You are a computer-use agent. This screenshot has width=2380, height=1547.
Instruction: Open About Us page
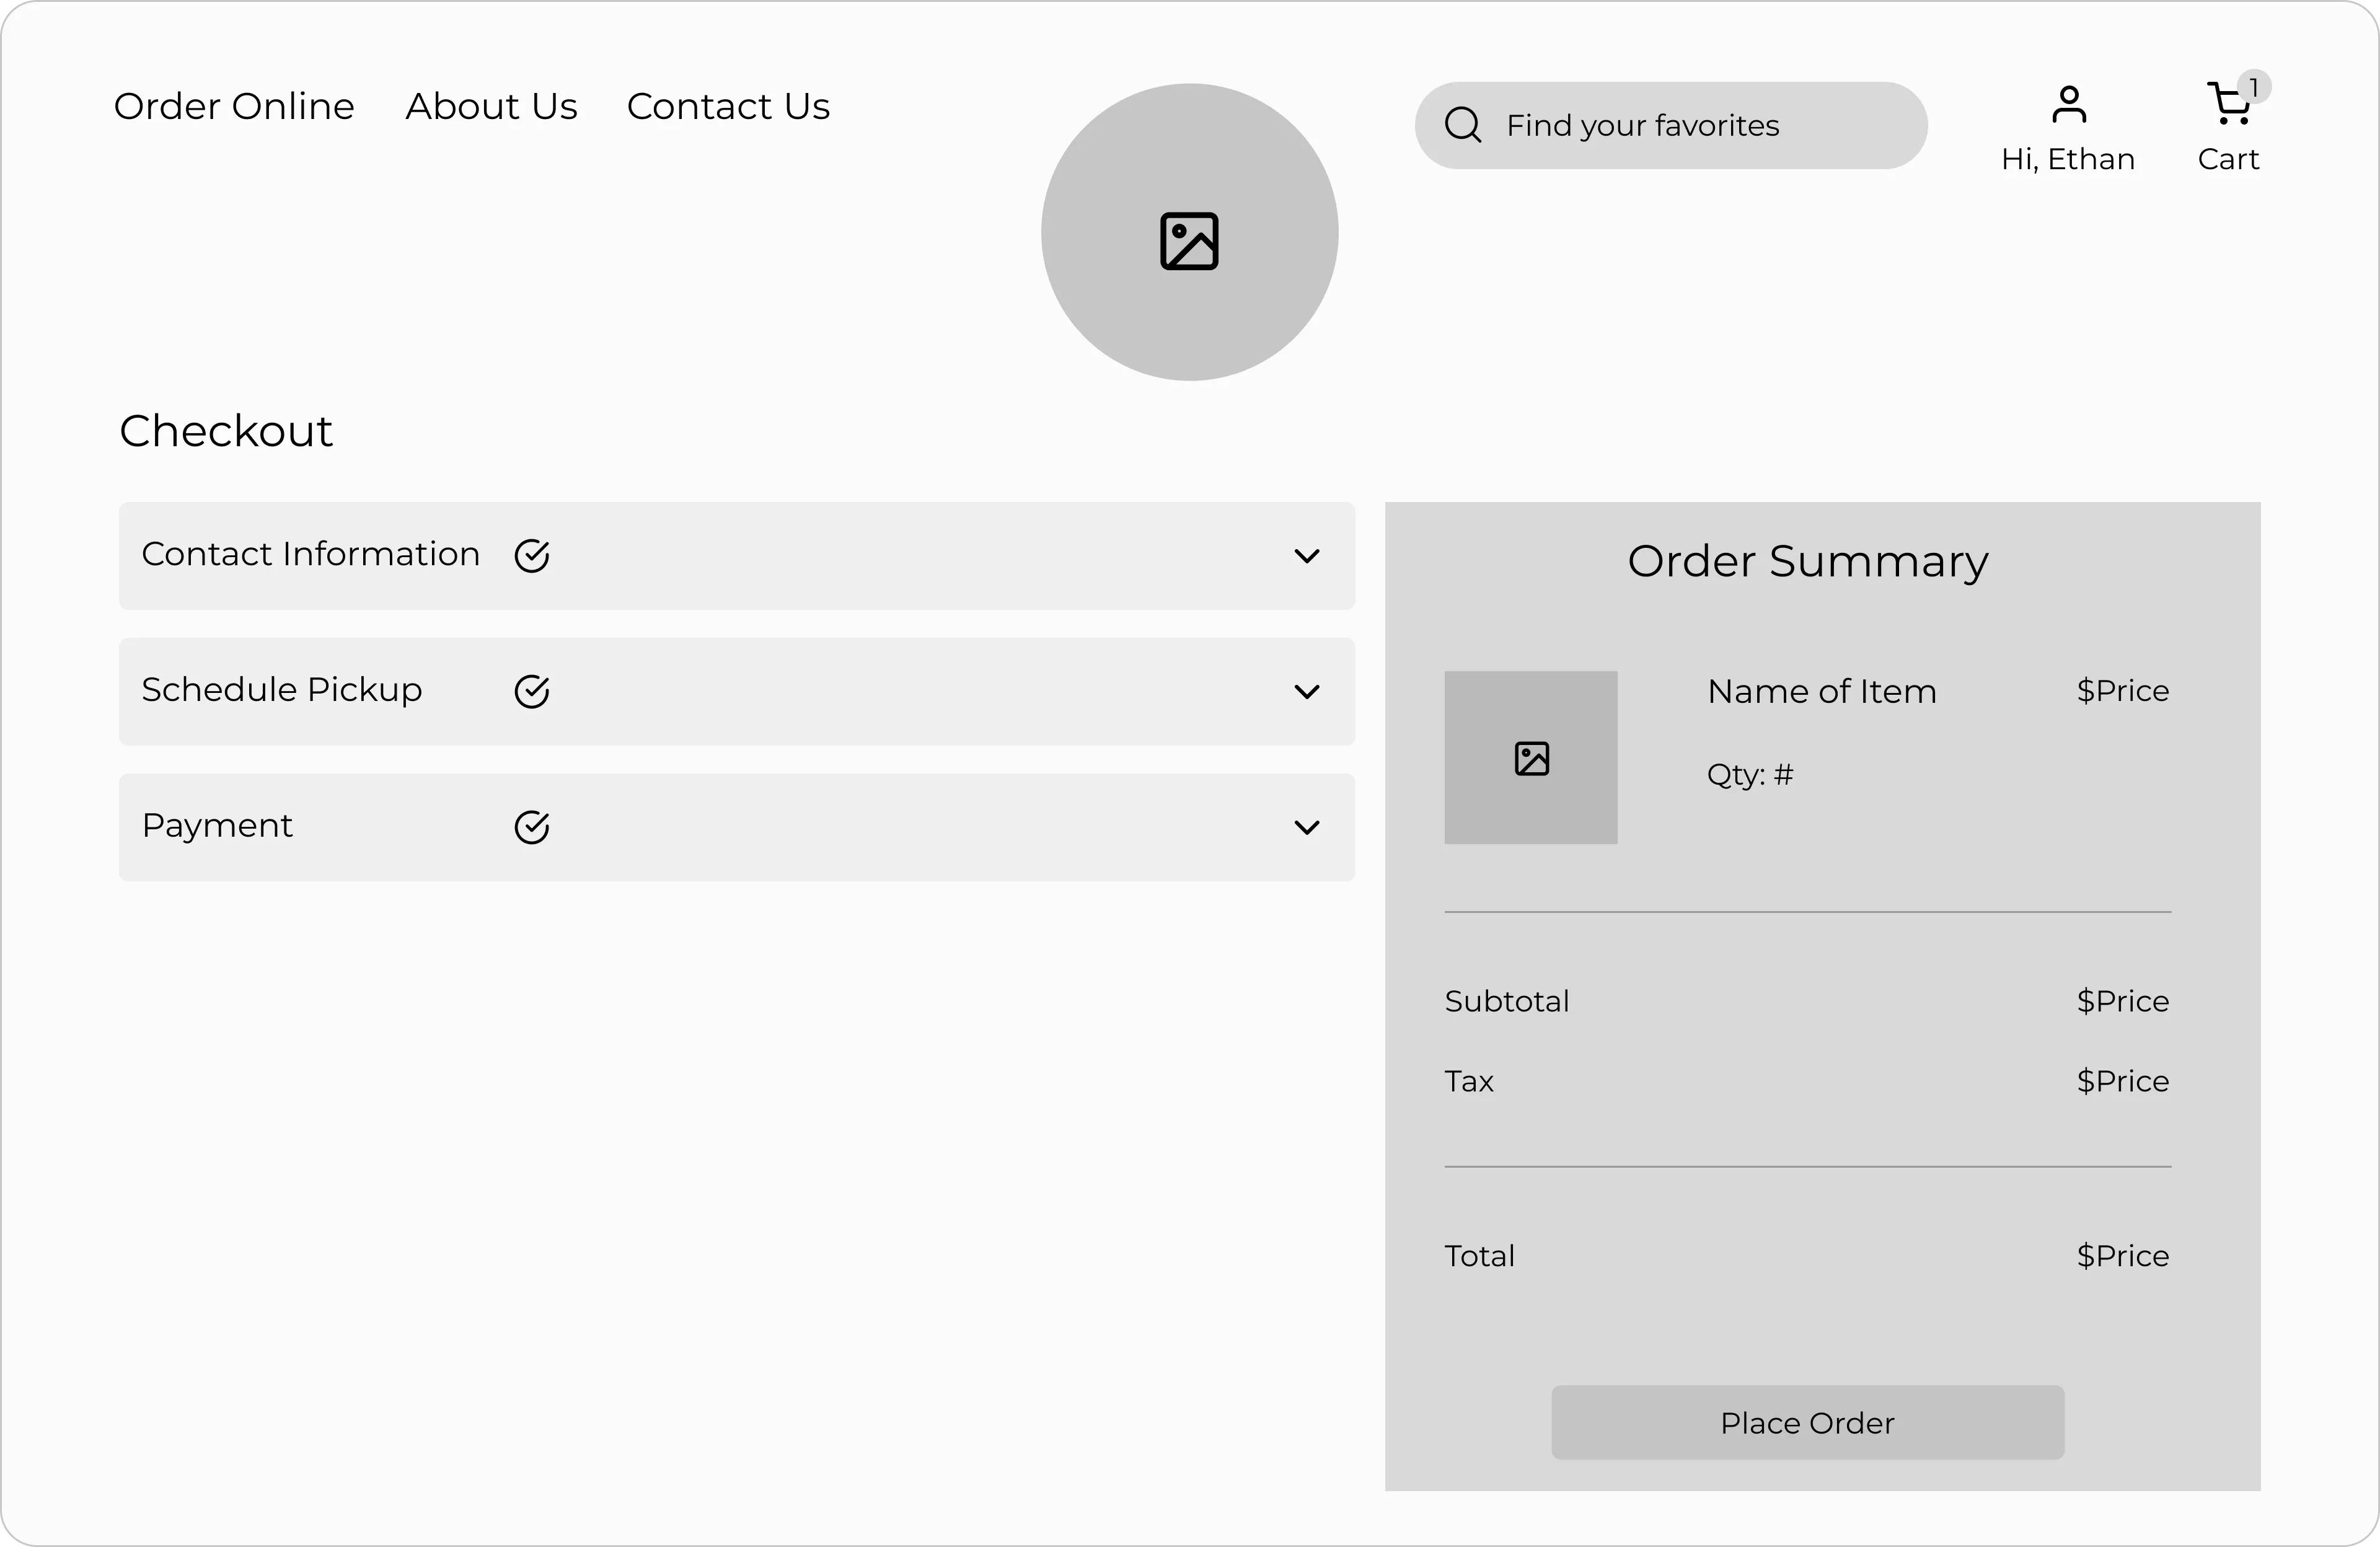(x=491, y=106)
